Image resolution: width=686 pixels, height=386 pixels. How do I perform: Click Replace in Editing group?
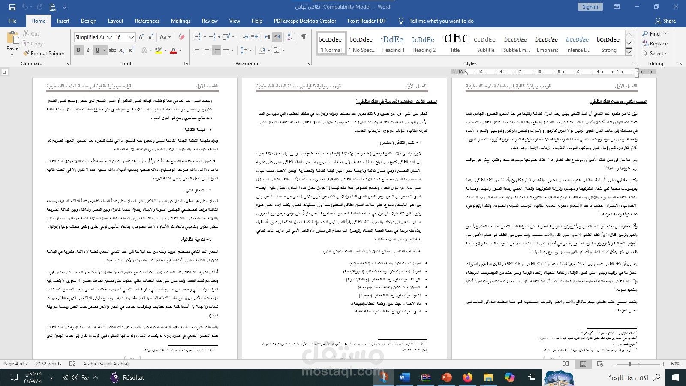[655, 43]
